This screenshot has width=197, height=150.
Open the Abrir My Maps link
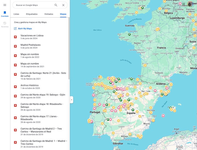click(25, 28)
